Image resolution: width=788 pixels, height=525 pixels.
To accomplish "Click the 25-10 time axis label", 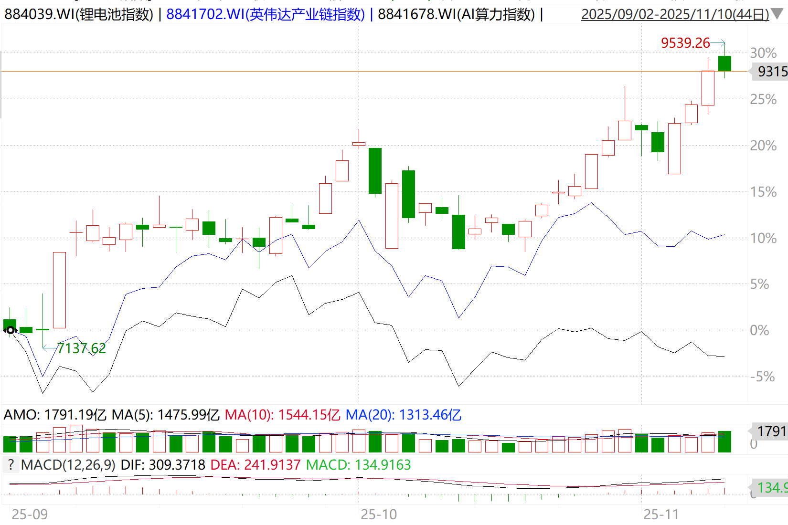I will [x=378, y=514].
